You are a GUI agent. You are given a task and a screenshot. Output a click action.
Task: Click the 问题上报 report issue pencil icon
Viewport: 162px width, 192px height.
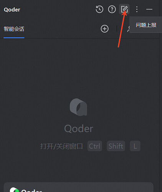click(124, 9)
